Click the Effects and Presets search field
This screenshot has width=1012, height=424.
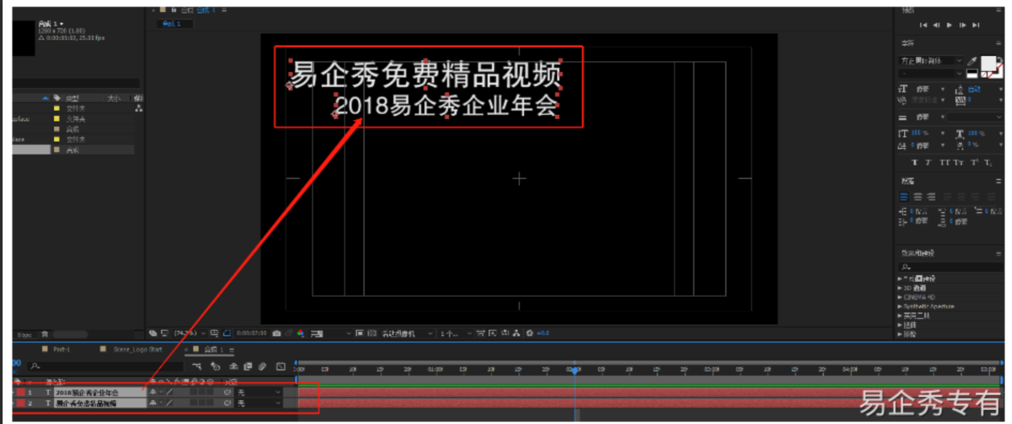click(951, 267)
